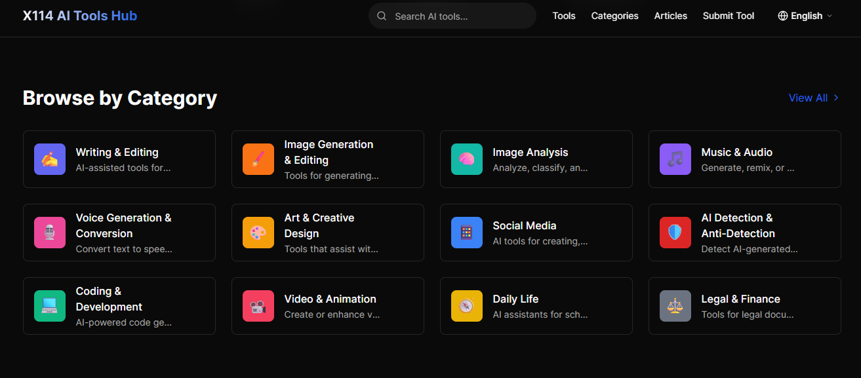Image resolution: width=861 pixels, height=378 pixels.
Task: Click the Coding & Development laptop icon
Action: click(50, 306)
